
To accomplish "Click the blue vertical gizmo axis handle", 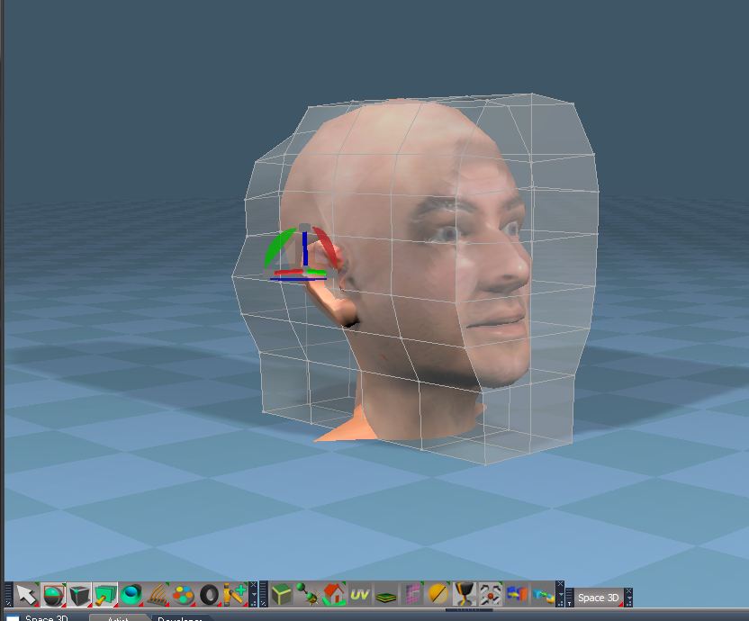I will click(x=305, y=249).
